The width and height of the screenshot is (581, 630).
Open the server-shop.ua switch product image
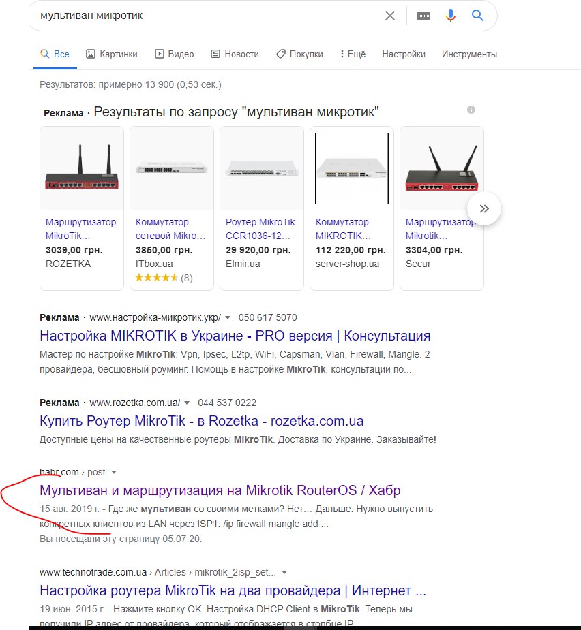[352, 168]
